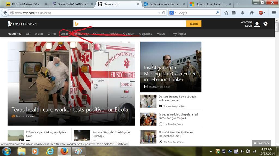Click the Feedback button
Image resolution: width=279 pixels, height=156 pixels.
262,143
